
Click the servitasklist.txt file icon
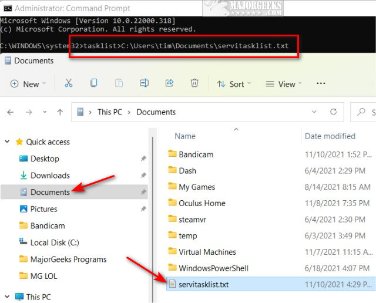click(172, 284)
